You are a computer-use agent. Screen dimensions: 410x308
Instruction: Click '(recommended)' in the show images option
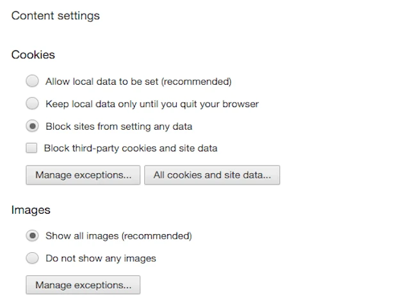(156, 235)
